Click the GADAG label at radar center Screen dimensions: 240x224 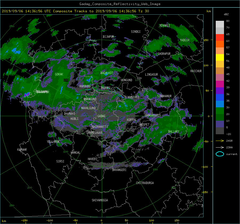click(x=101, y=116)
